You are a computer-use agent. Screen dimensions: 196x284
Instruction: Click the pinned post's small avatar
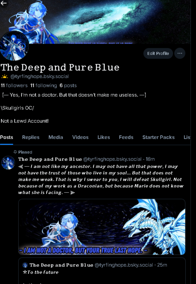(x=8, y=163)
